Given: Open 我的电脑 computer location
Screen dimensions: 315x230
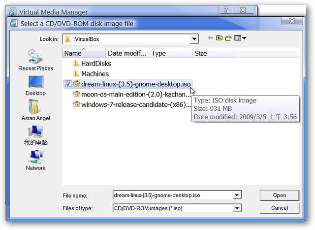Looking at the screenshot, I should click(x=35, y=135).
